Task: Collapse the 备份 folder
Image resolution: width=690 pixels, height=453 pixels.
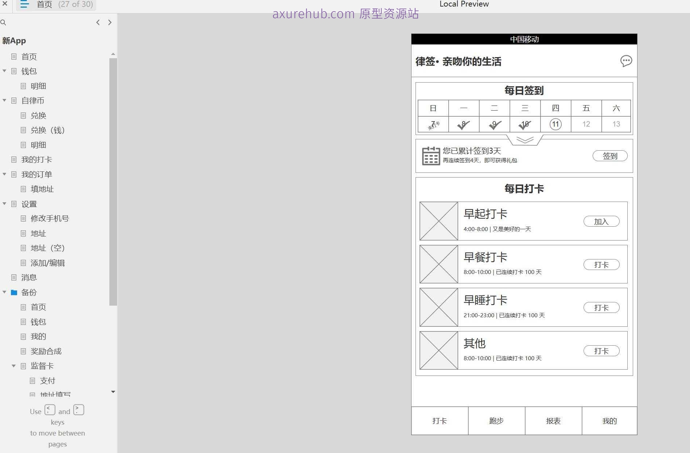Action: click(x=4, y=292)
